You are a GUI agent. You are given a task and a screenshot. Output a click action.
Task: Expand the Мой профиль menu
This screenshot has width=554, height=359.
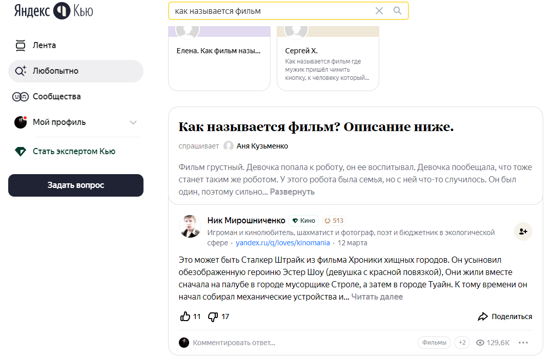(133, 122)
